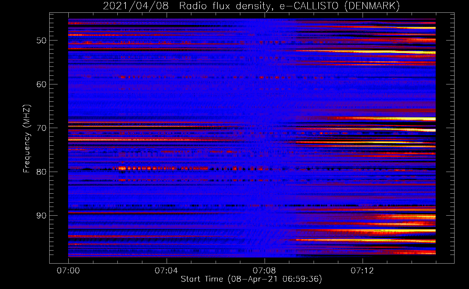Click the date 2021/04/08 in the title
This screenshot has width=469, height=289.
click(x=136, y=6)
